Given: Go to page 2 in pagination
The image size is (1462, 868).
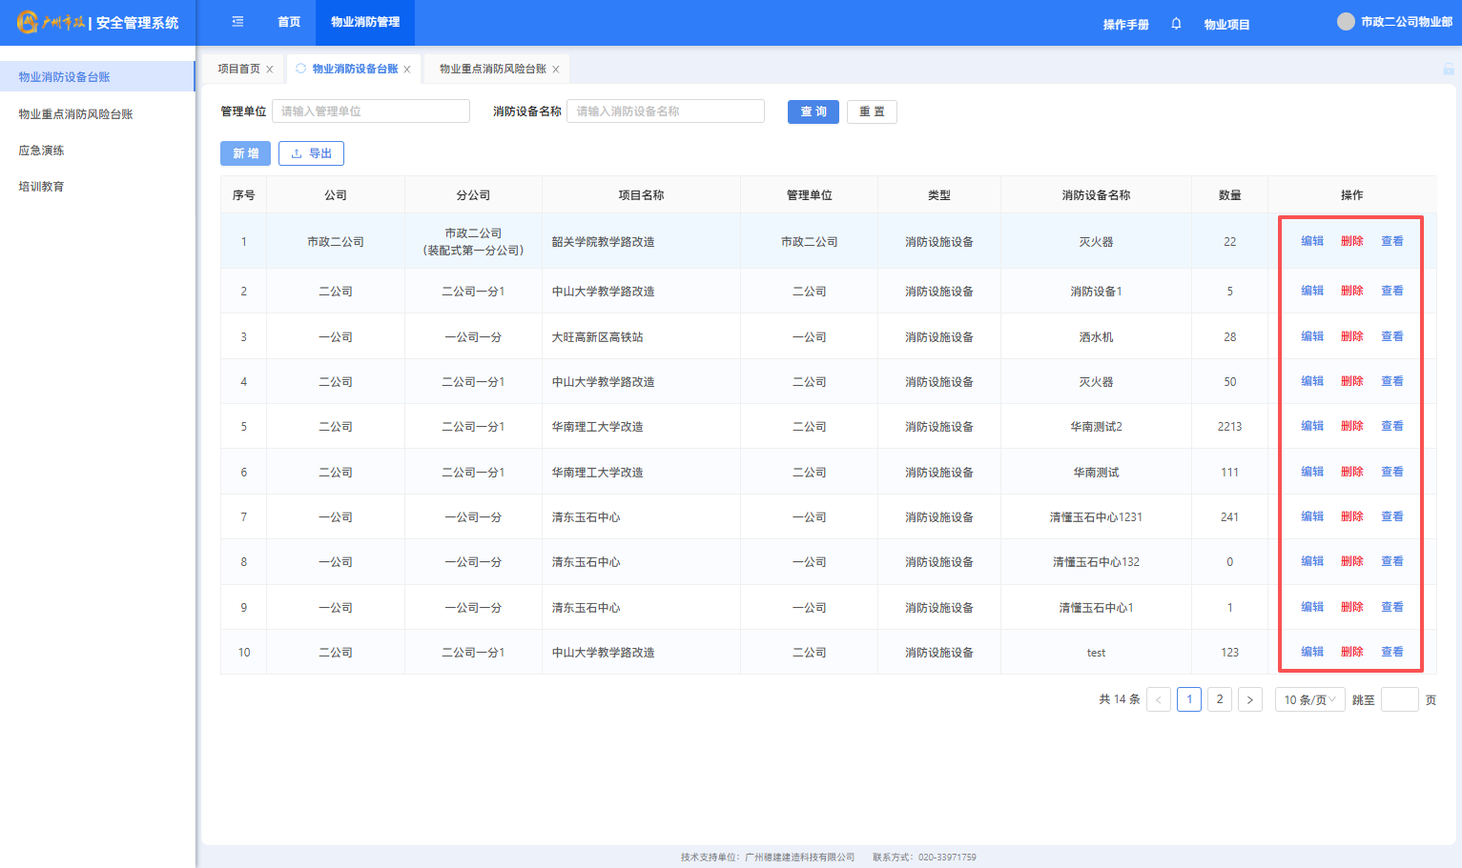Looking at the screenshot, I should tap(1219, 699).
